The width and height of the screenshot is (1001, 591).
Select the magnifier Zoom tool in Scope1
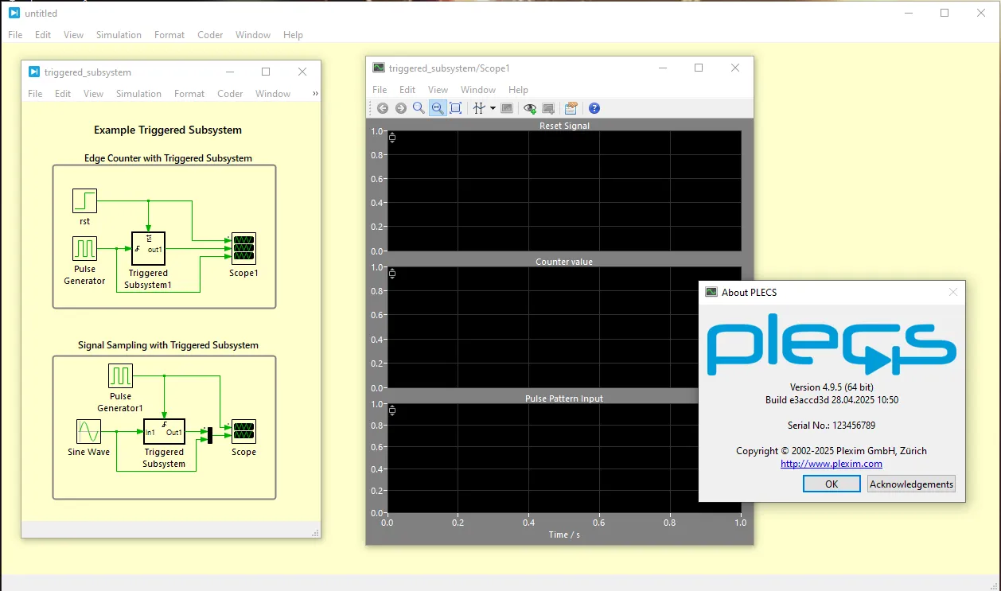(x=419, y=108)
